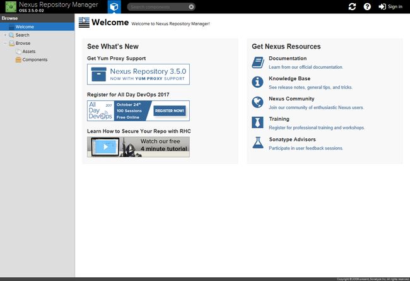Click Get Yum Proxy Support heading
The image size is (410, 281).
pyautogui.click(x=116, y=58)
